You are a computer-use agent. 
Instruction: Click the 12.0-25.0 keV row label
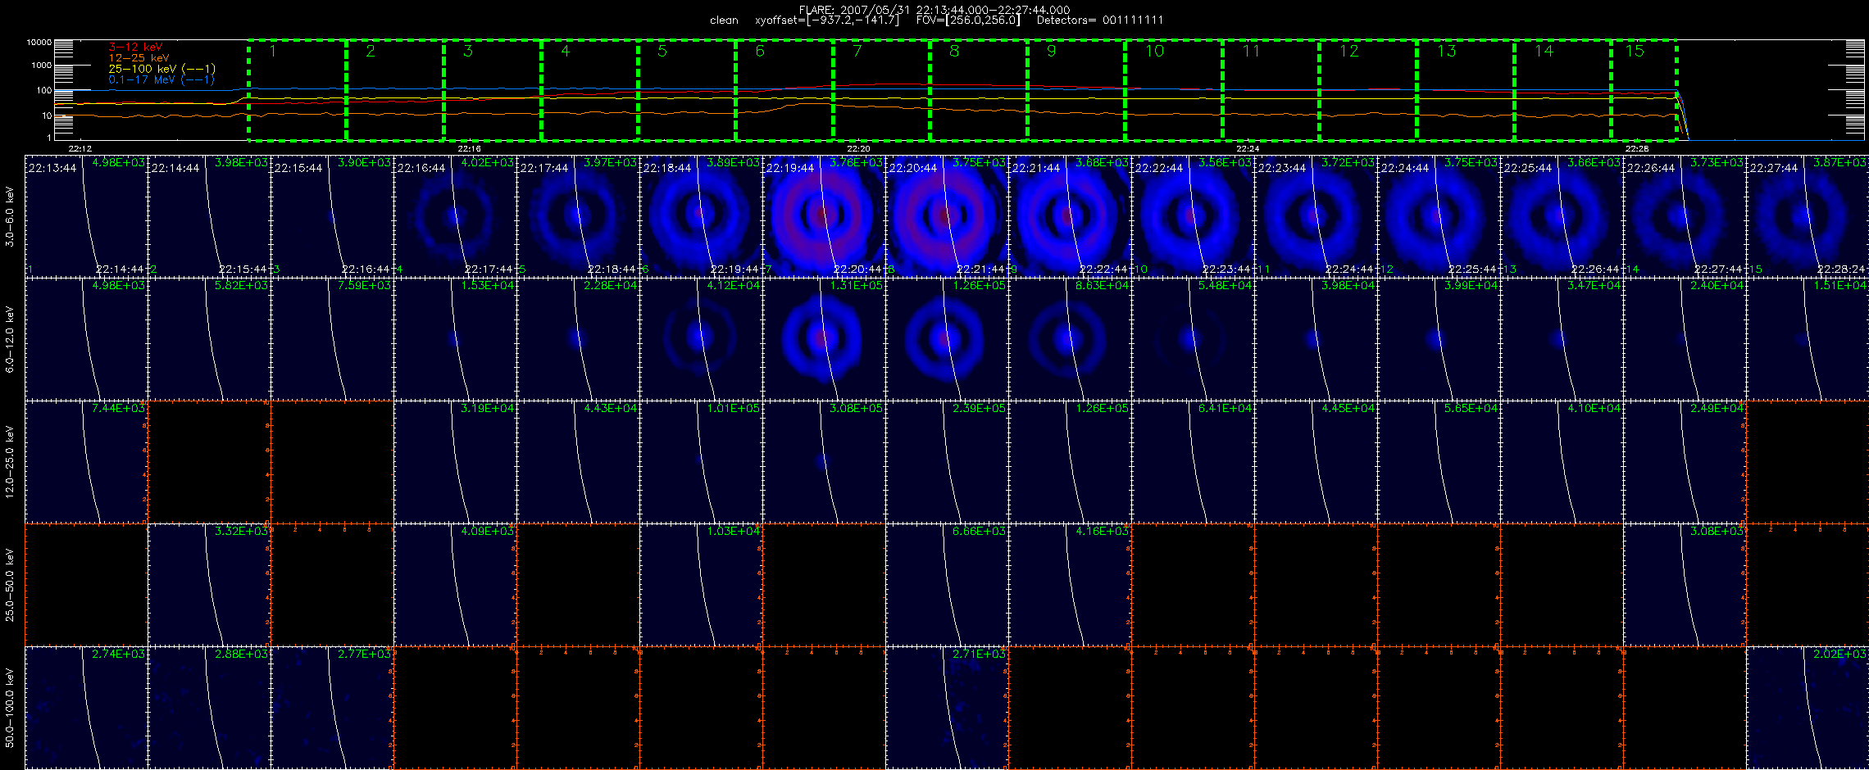tap(10, 462)
